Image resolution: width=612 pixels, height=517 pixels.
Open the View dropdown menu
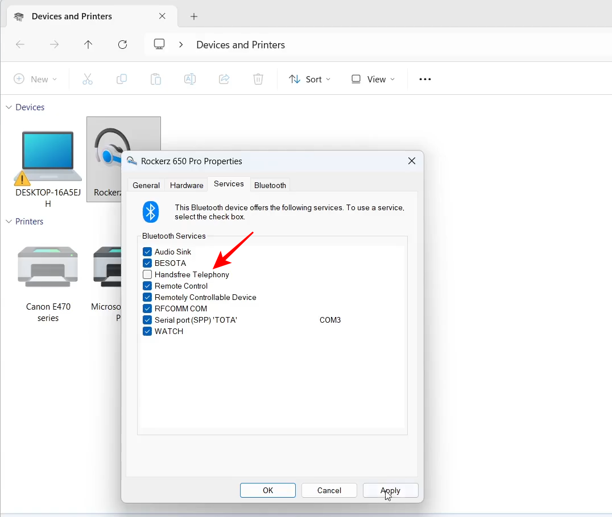(x=373, y=80)
